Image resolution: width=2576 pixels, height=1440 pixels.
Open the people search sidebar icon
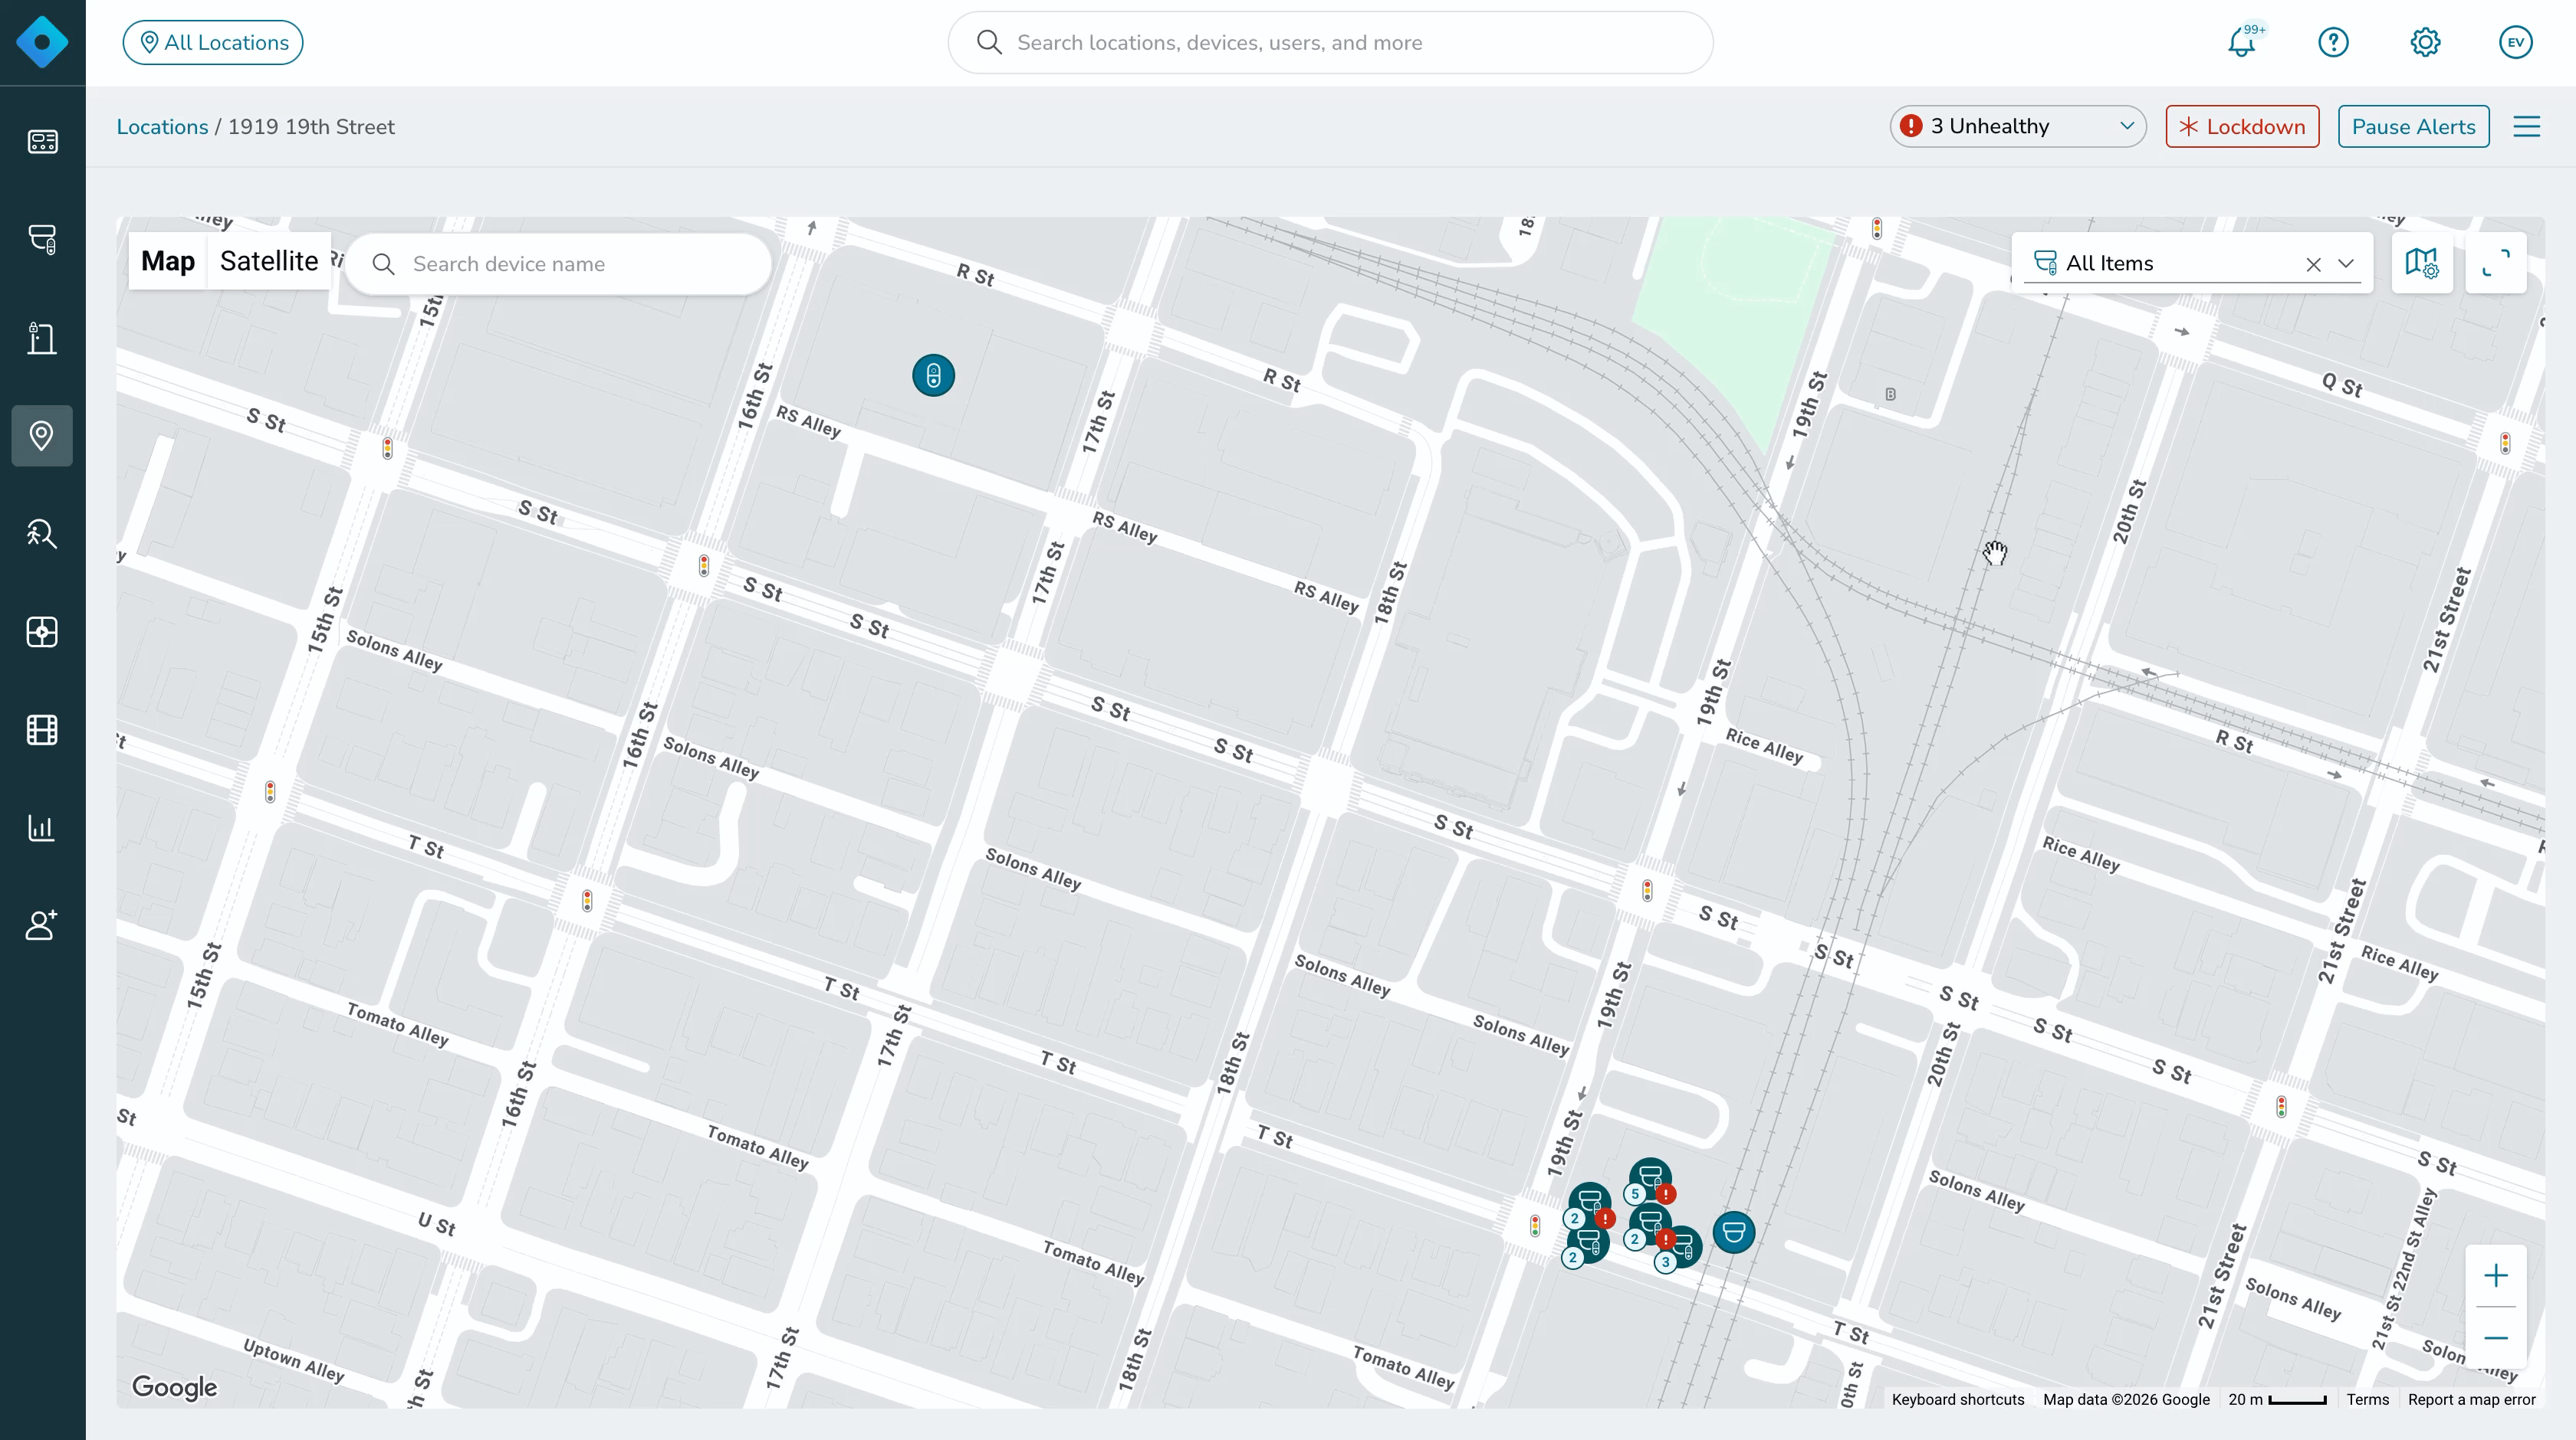coord(42,534)
